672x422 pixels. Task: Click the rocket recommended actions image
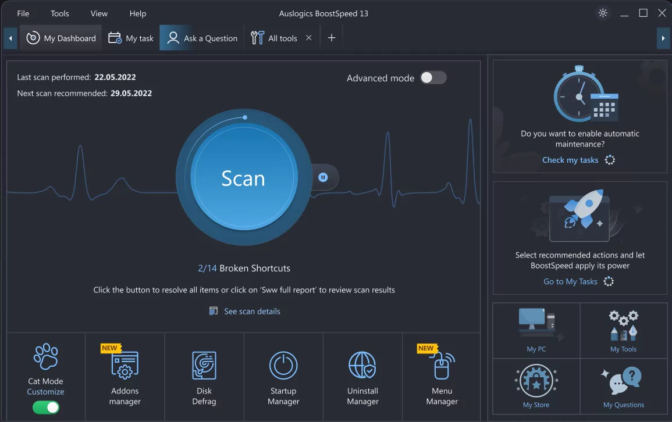[579, 216]
